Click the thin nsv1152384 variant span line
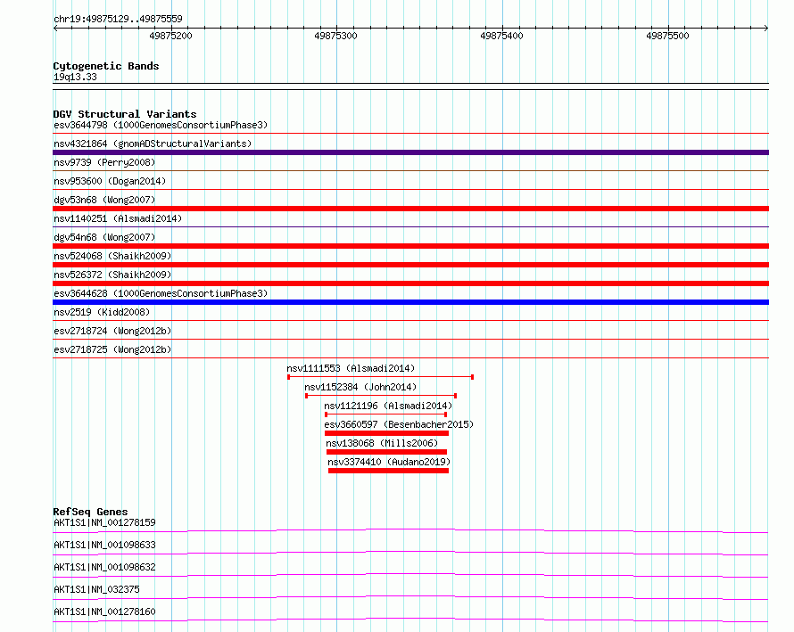794x632 pixels. click(381, 396)
